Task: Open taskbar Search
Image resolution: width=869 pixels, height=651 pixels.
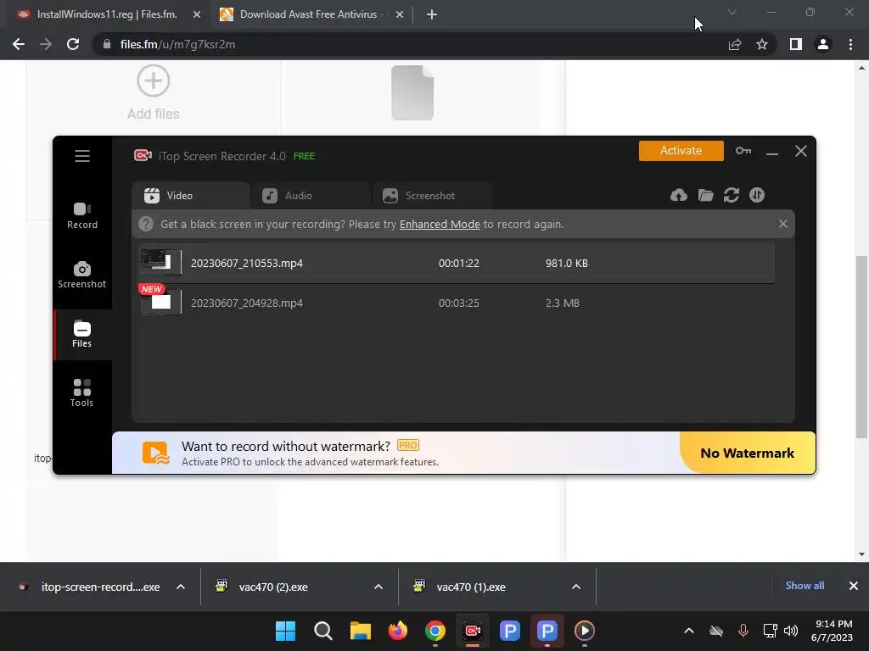Action: coord(323,631)
